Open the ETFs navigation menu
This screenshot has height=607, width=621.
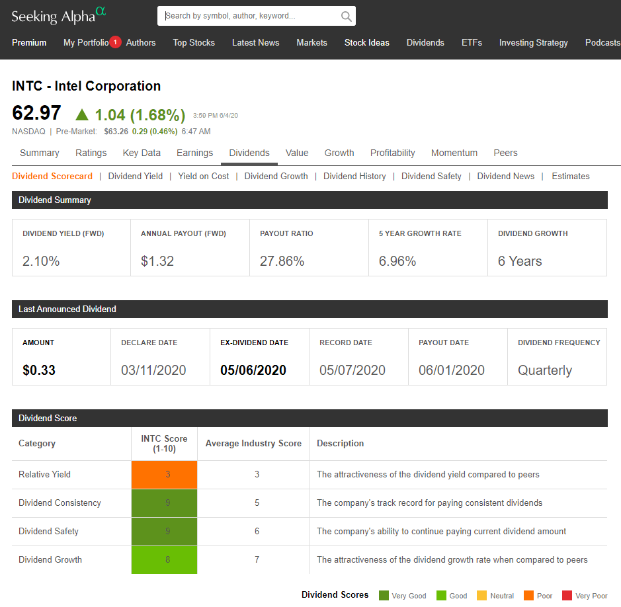472,42
